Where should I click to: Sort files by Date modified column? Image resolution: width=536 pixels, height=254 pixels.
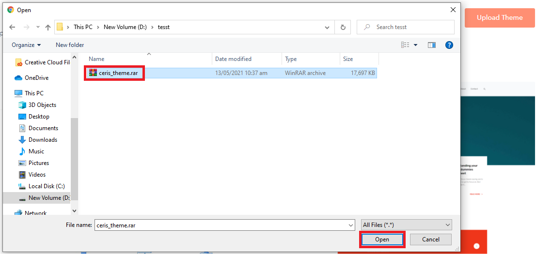click(233, 59)
